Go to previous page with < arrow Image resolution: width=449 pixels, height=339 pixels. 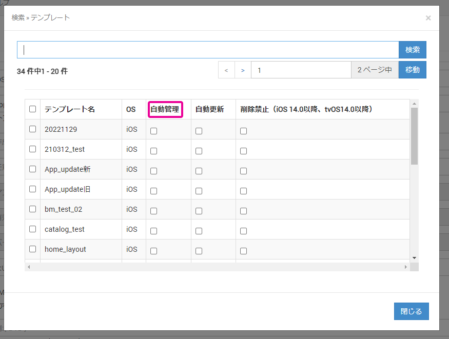(226, 70)
